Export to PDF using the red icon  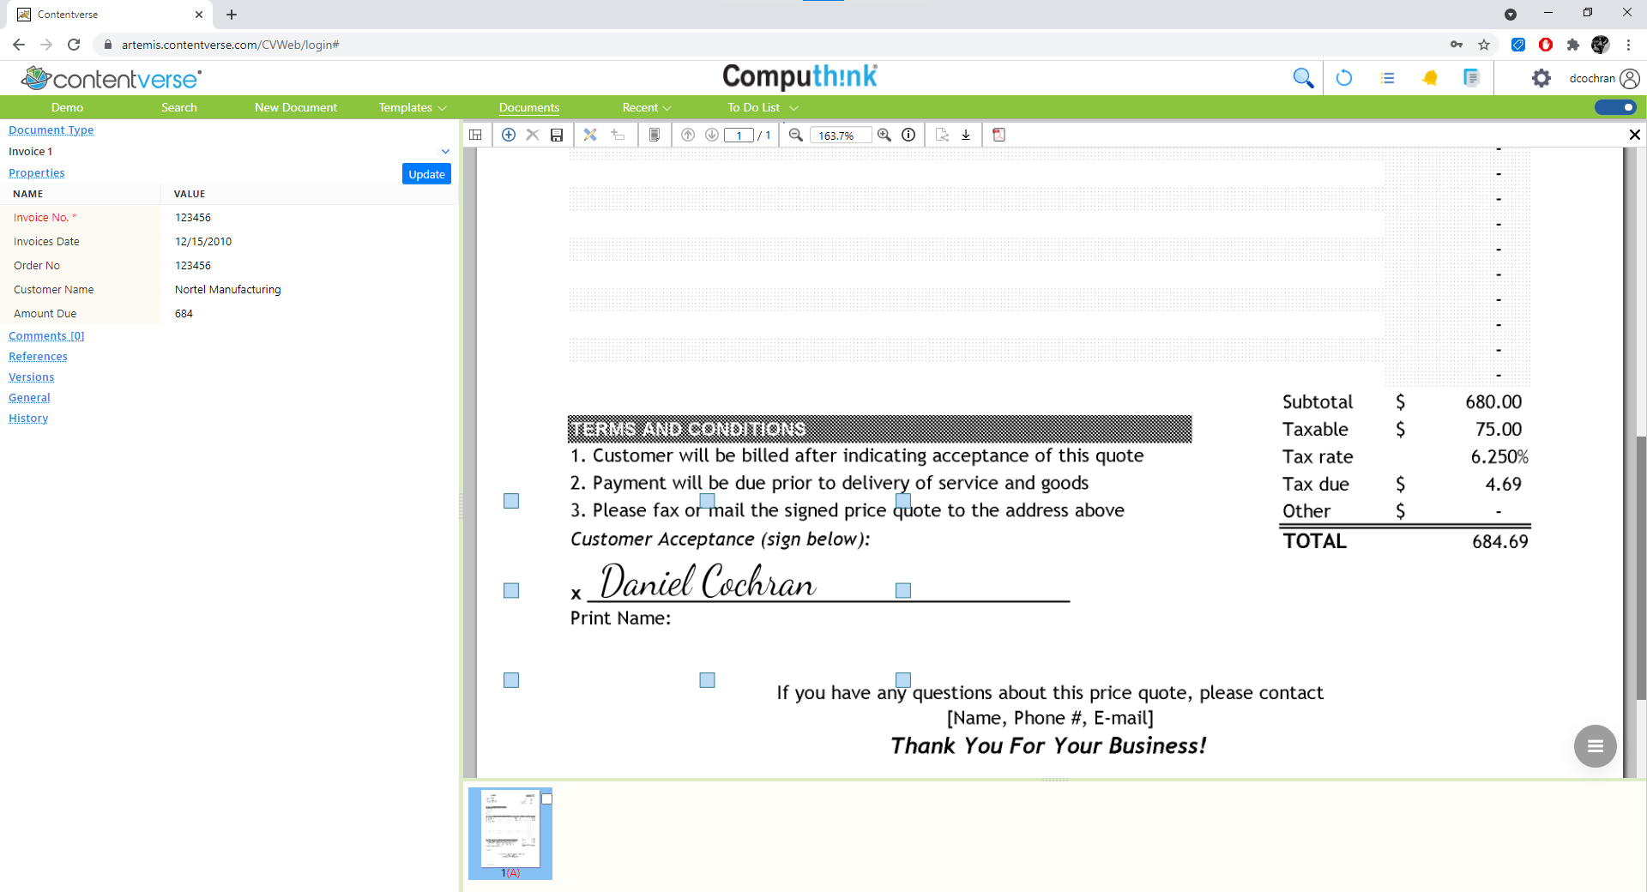pos(998,135)
